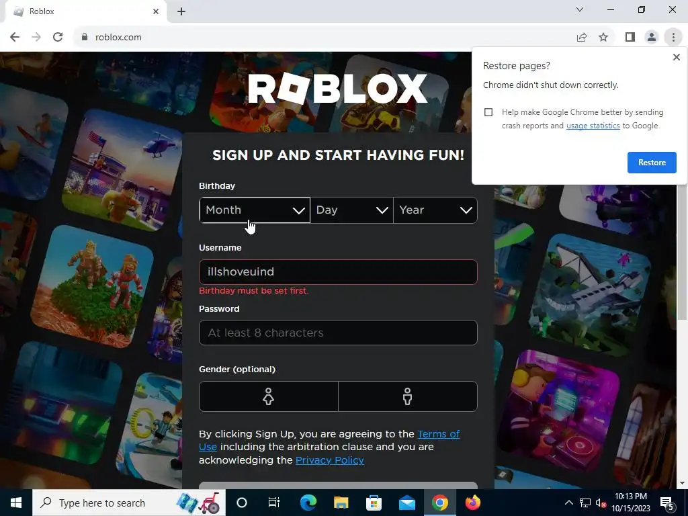Screen dimensions: 688x516
Task: Open Task View on the taskbar
Action: click(x=274, y=503)
